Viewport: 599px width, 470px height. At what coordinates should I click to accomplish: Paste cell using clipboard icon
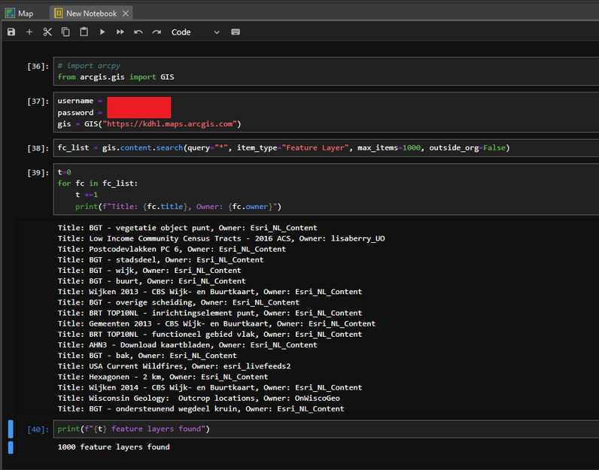pyautogui.click(x=84, y=32)
